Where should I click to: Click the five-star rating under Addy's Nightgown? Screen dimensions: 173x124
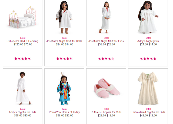click(148, 59)
